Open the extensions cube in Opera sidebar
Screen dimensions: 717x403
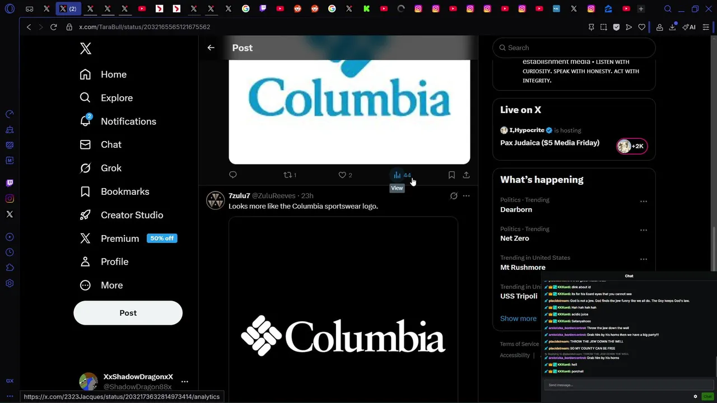[10, 268]
